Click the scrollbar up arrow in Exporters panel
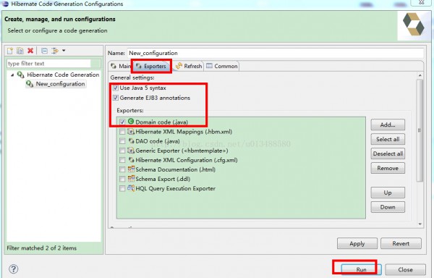The height and width of the screenshot is (278, 434). (x=420, y=75)
